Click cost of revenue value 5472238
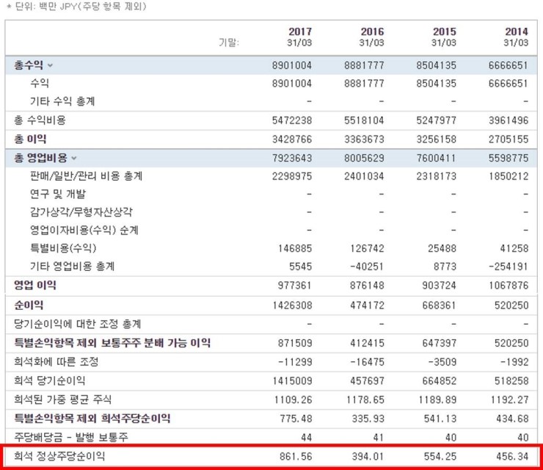This screenshot has height=470, width=543. pos(292,120)
